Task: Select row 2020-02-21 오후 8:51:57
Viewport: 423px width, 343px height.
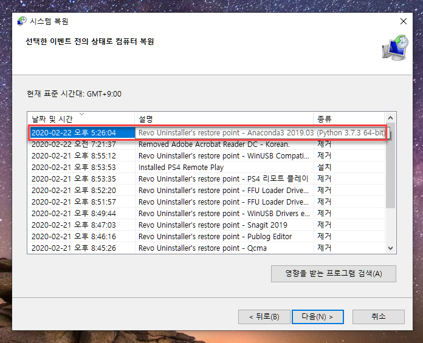Action: (207, 202)
